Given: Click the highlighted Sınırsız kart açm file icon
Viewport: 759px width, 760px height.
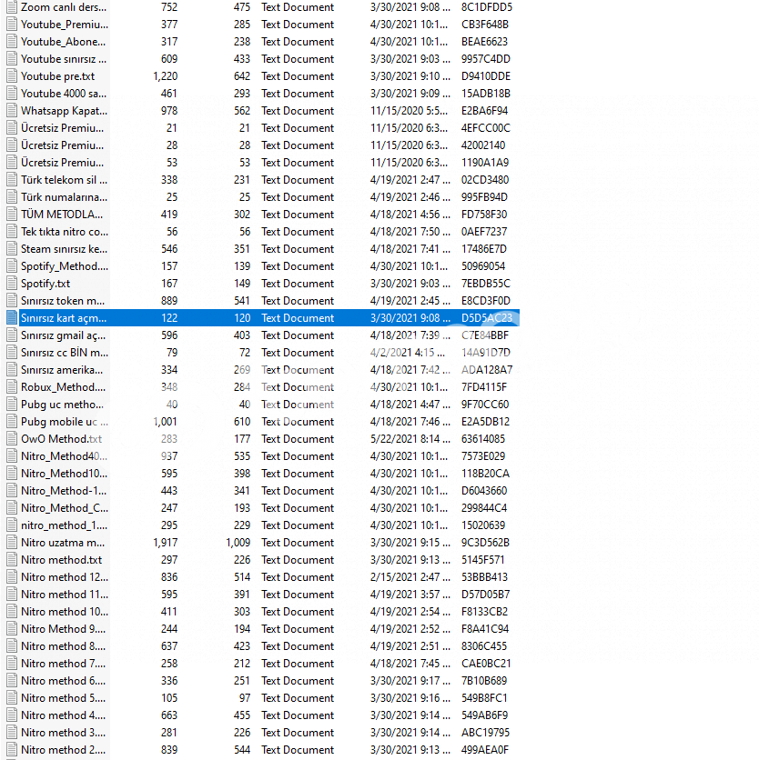Looking at the screenshot, I should (x=12, y=318).
